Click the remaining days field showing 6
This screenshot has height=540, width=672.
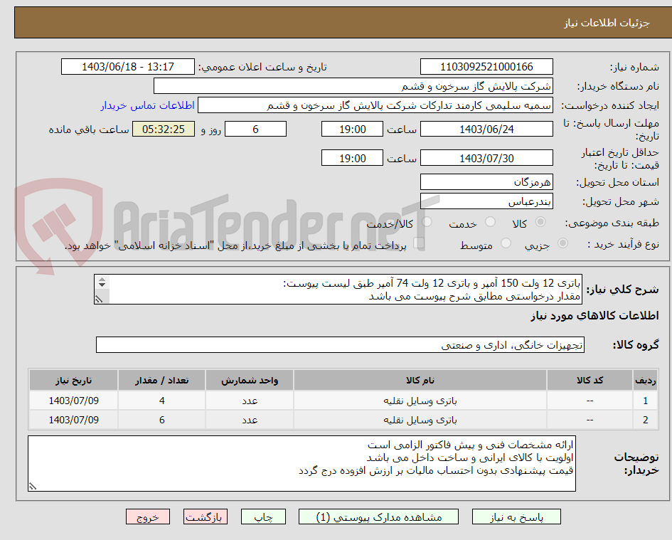255,129
